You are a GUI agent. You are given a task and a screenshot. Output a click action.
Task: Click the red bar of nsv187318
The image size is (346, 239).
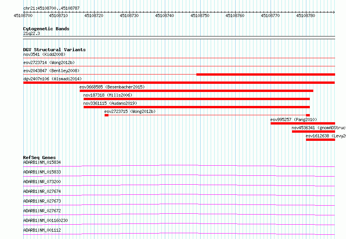197,99
